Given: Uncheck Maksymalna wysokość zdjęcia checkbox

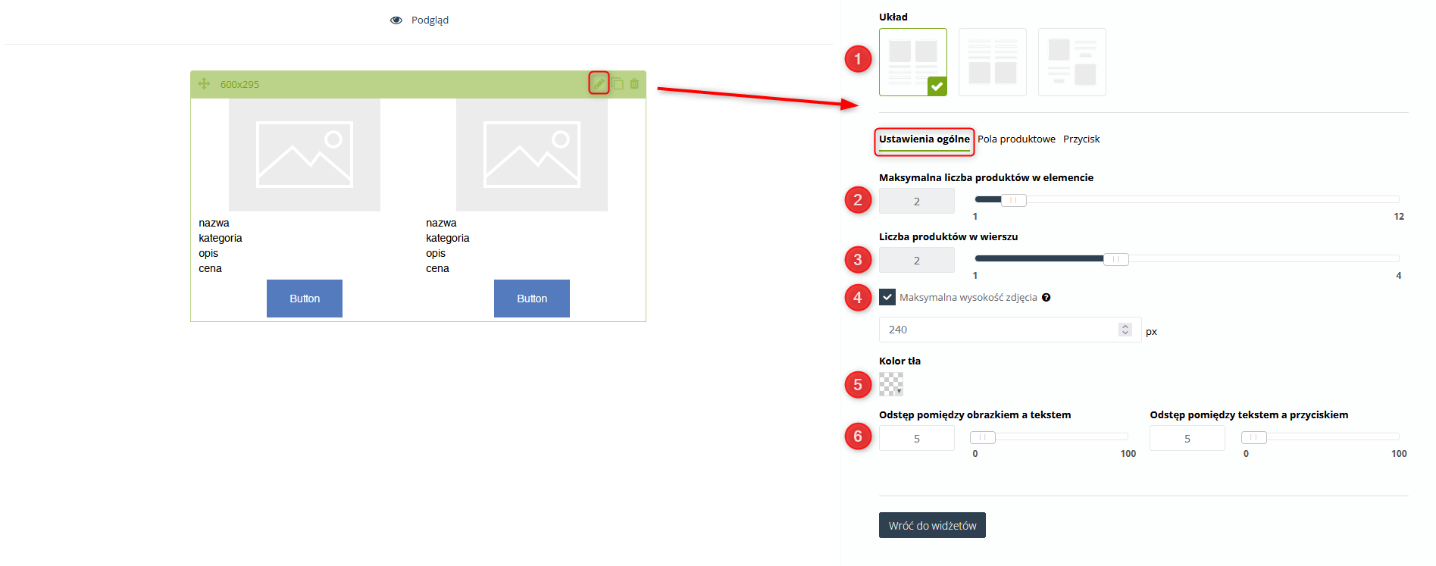Looking at the screenshot, I should tap(887, 297).
